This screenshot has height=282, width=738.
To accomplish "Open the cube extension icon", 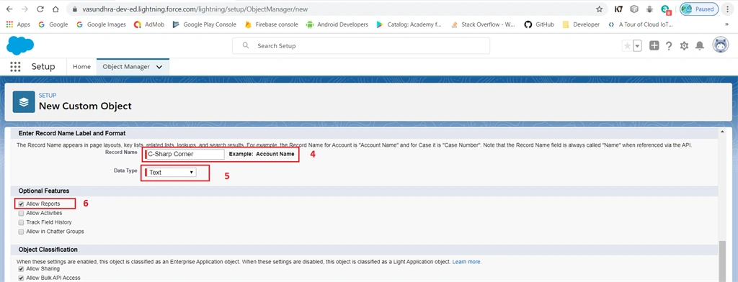I will 634,9.
